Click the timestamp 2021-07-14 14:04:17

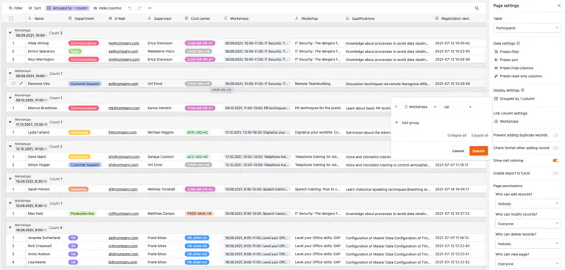(452, 189)
